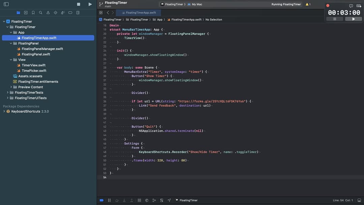Toggle breakpoints activation in debug bar
Screen dimensions: 364x205
point(101,200)
